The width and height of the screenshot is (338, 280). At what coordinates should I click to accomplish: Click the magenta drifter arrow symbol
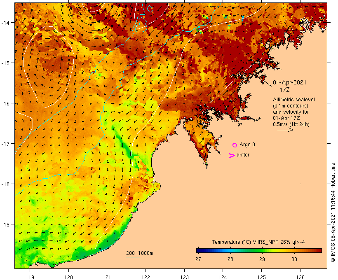pyautogui.click(x=232, y=156)
